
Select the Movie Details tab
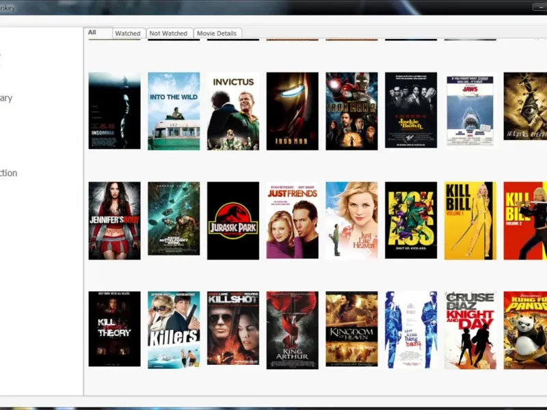217,33
